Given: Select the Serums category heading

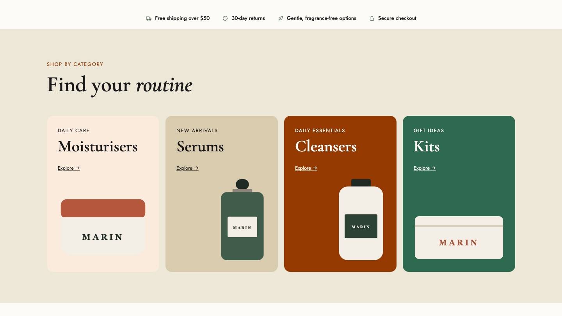Looking at the screenshot, I should pyautogui.click(x=200, y=147).
